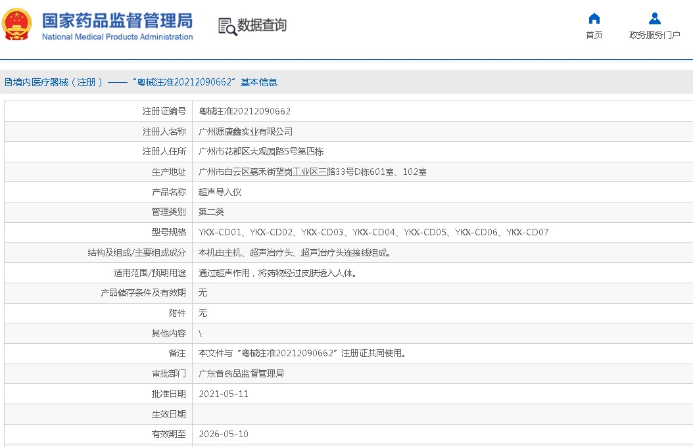Click the 管理类别 label

tap(169, 212)
